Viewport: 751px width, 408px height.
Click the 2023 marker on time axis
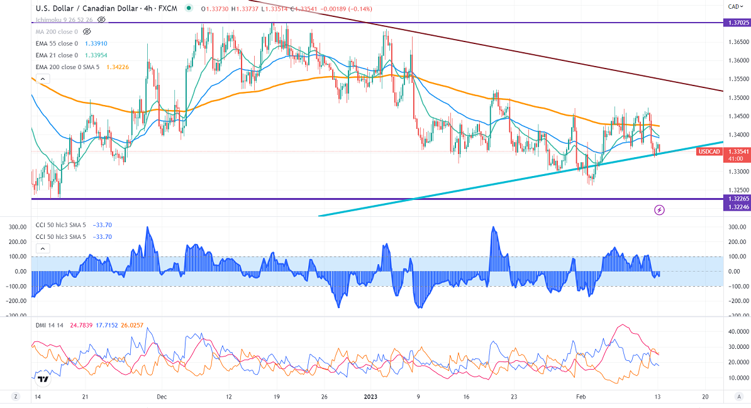pos(370,397)
